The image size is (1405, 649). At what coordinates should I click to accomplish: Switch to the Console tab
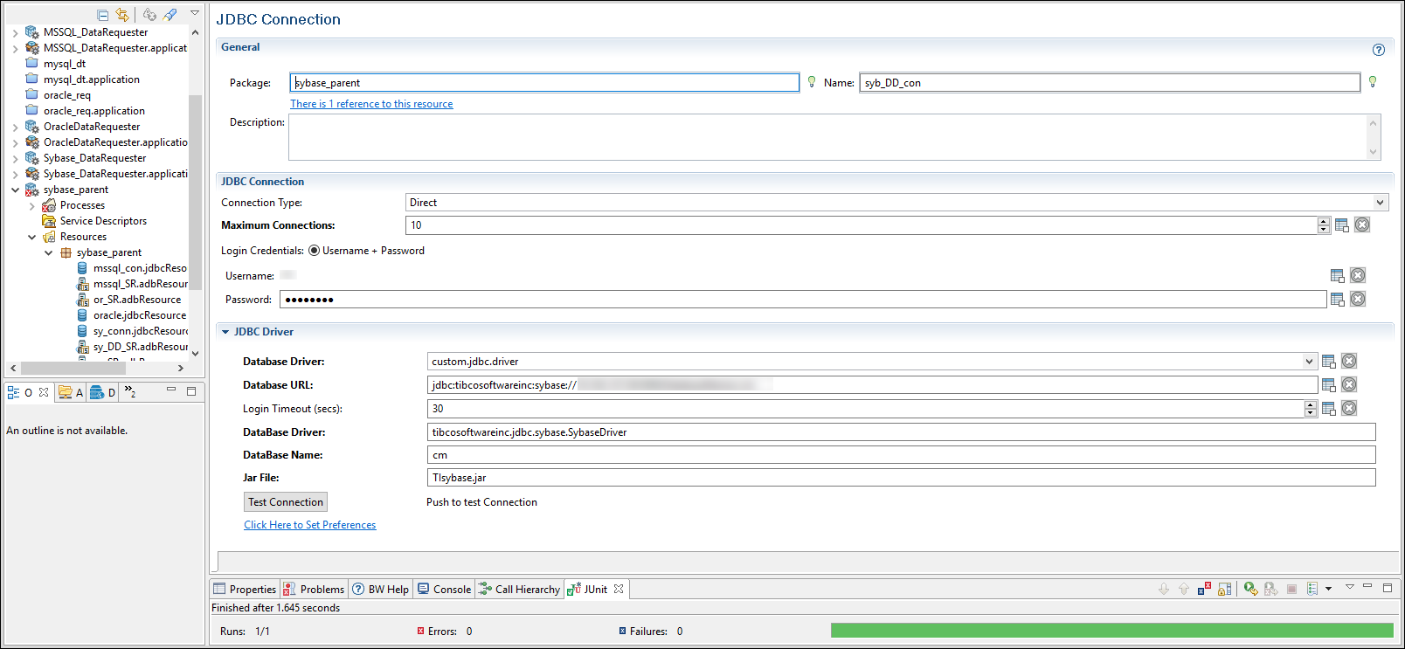[444, 590]
